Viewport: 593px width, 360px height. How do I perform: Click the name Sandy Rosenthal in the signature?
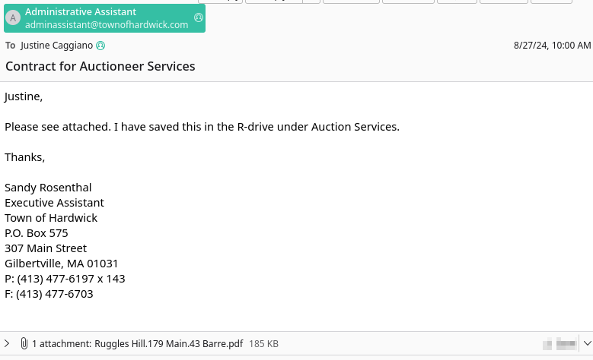click(48, 188)
